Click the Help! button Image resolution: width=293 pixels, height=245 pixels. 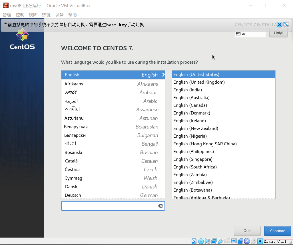tap(278, 33)
